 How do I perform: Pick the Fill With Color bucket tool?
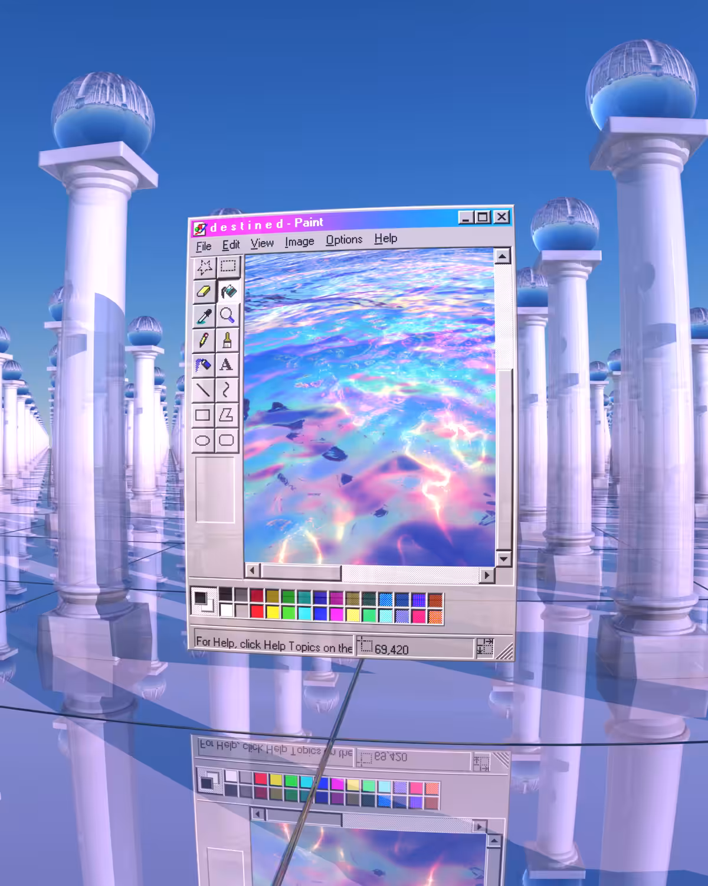pyautogui.click(x=228, y=291)
